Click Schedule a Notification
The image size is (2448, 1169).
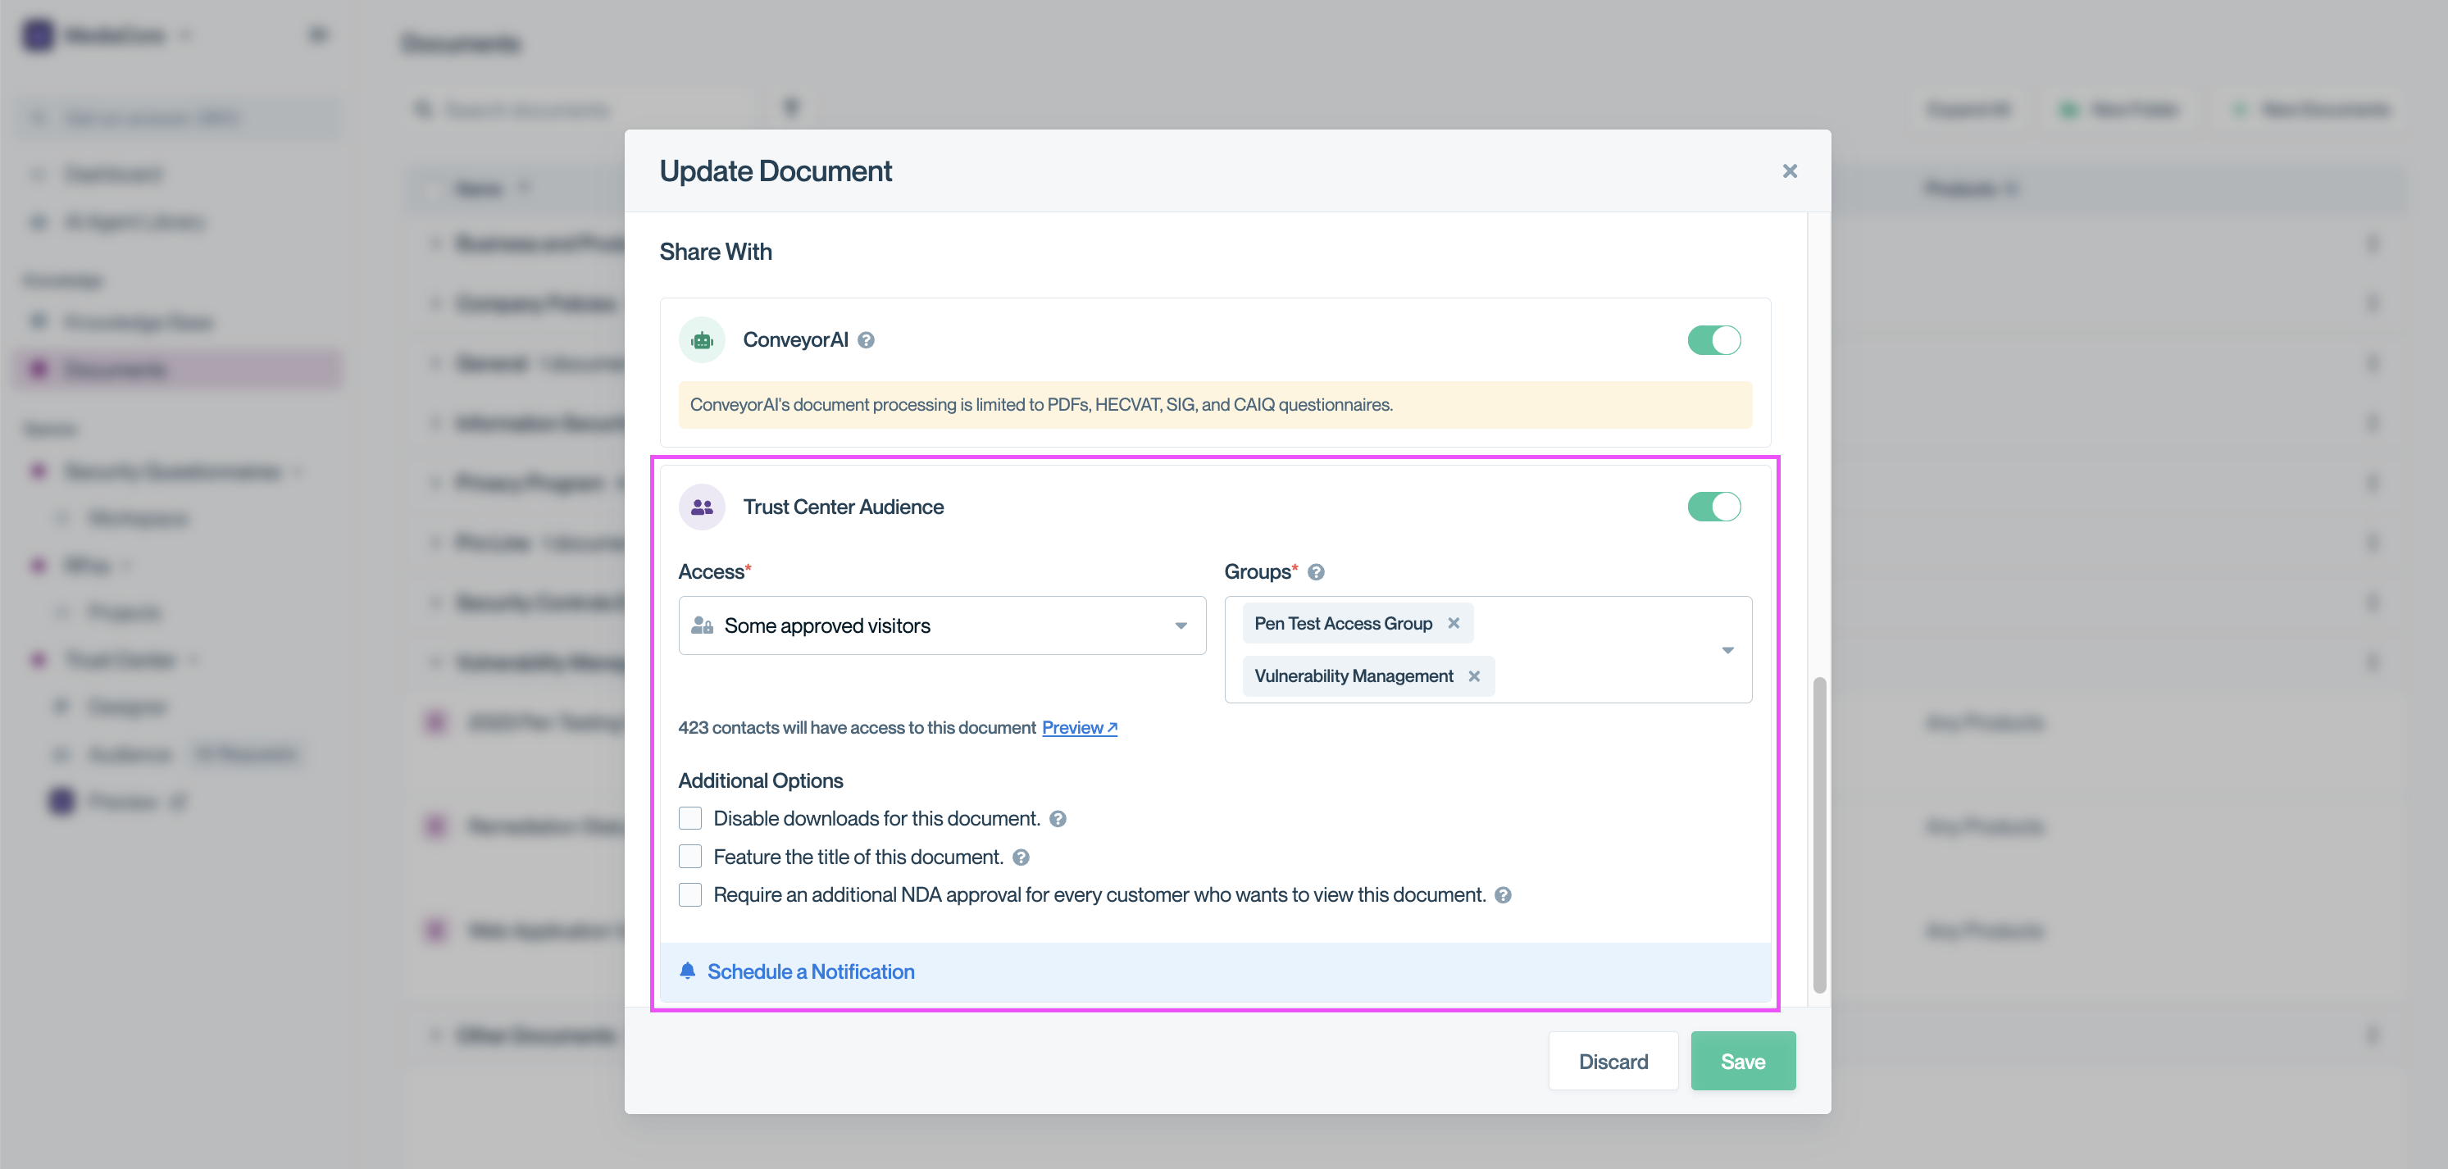(811, 971)
